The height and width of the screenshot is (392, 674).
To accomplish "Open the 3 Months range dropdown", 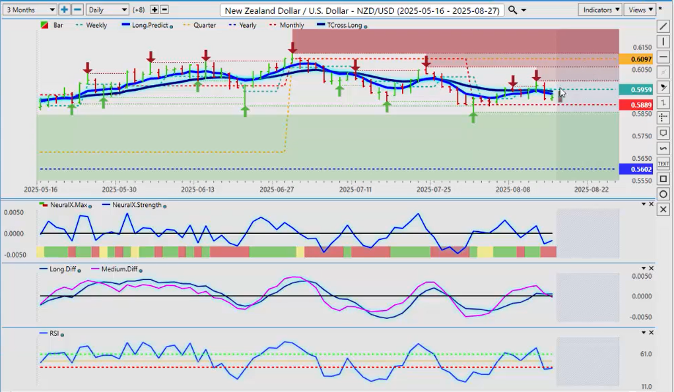I will point(29,10).
